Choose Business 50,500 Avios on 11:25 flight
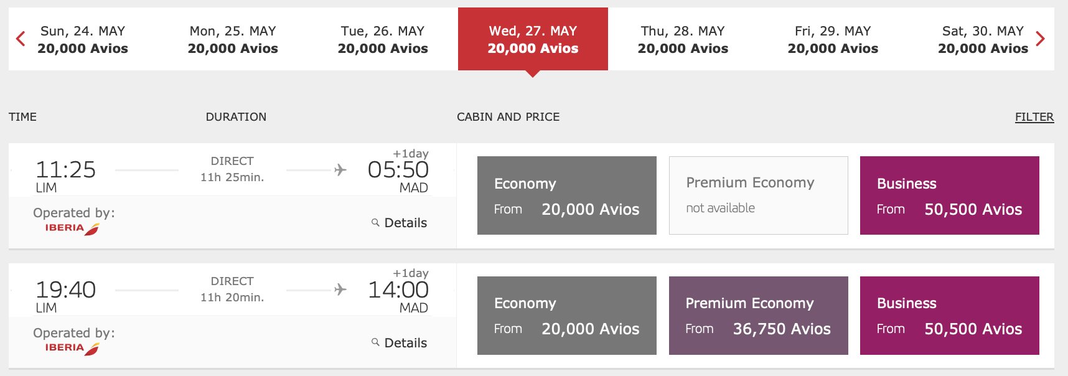Screen dimensions: 1068x376 (x=950, y=195)
